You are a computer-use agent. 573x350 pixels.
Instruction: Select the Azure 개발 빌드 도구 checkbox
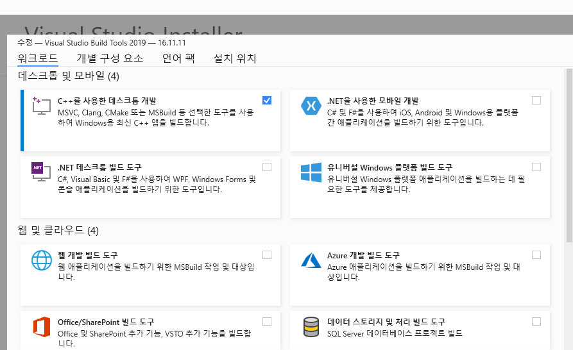pos(536,254)
